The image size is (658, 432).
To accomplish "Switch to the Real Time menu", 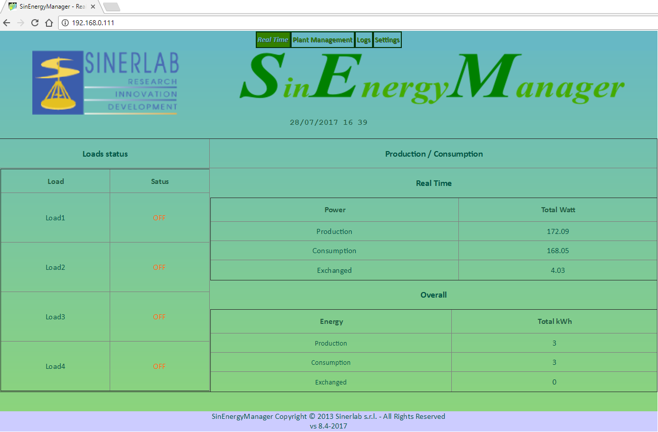I will pos(273,40).
